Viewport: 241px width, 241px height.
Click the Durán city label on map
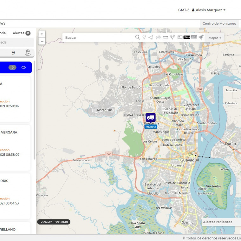(231, 144)
